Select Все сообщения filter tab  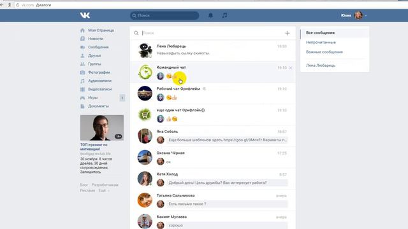[335, 33]
